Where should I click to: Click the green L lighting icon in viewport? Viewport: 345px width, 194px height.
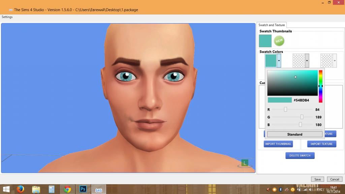click(245, 163)
